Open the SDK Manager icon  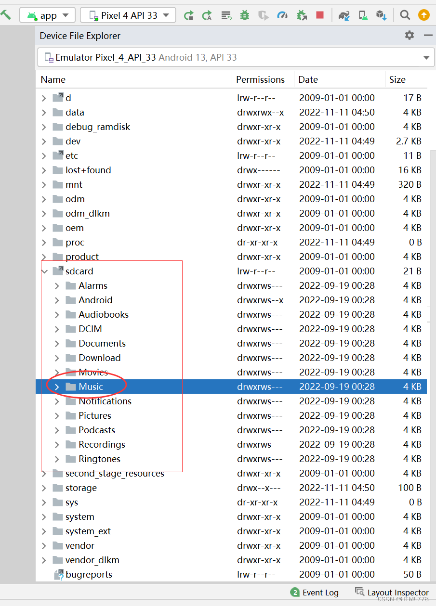coord(382,15)
